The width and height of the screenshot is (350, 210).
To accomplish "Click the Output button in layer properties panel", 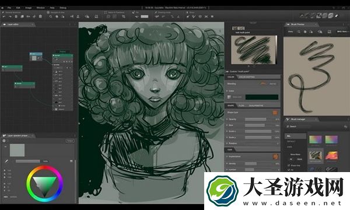I will pos(70,141).
